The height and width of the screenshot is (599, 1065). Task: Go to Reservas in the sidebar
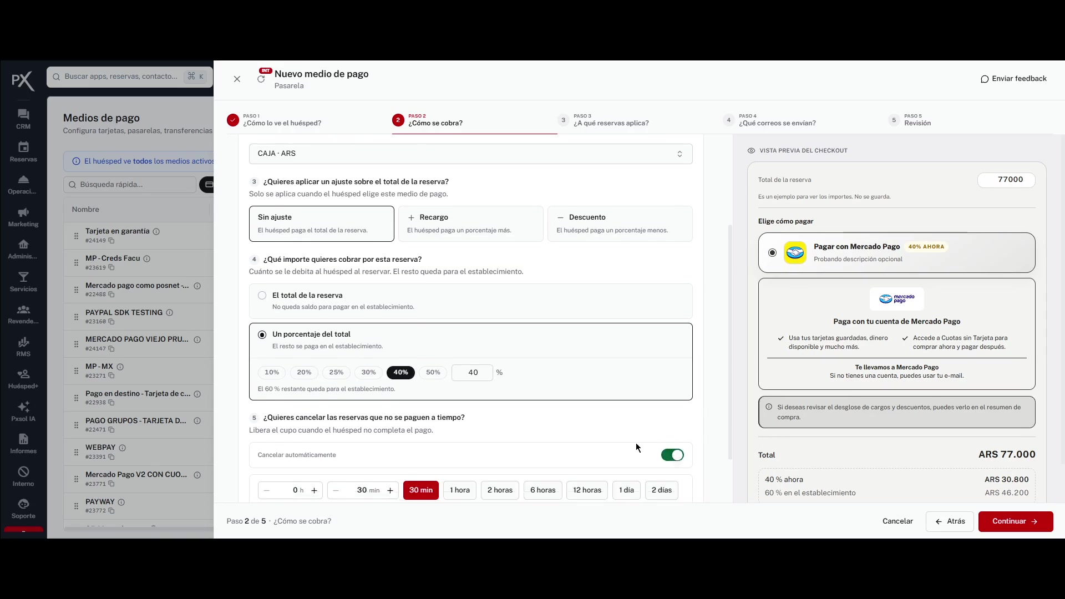[23, 151]
